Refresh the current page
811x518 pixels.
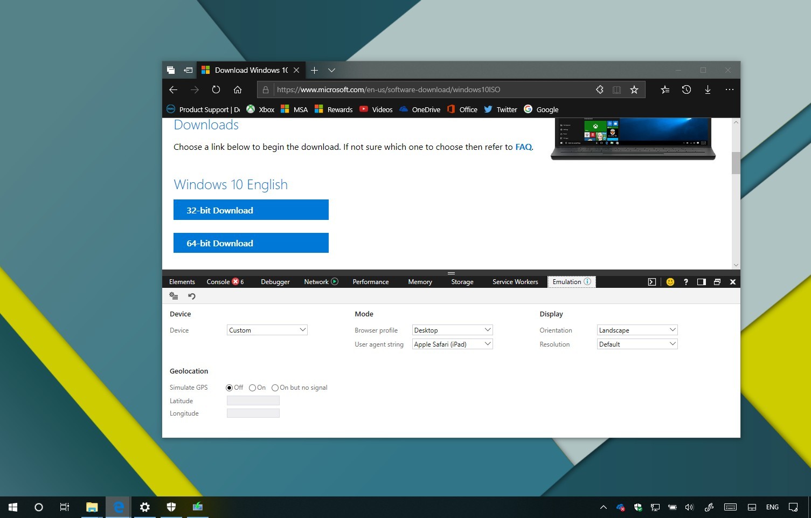pyautogui.click(x=216, y=89)
